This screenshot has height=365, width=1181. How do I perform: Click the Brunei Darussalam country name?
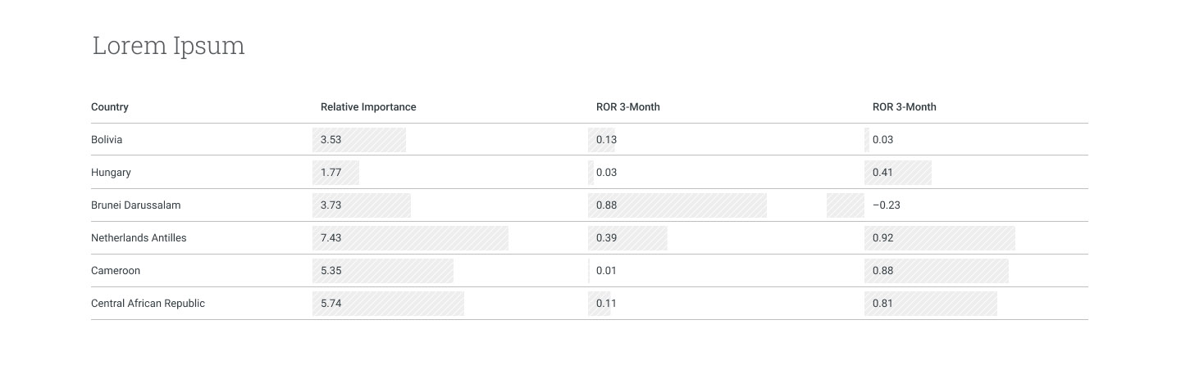coord(135,205)
